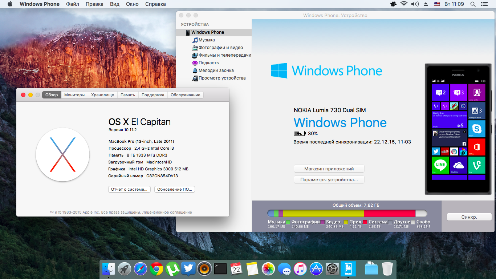Click the Wi-Fi status icon
Screen dimensions: 496x279
(x=404, y=4)
